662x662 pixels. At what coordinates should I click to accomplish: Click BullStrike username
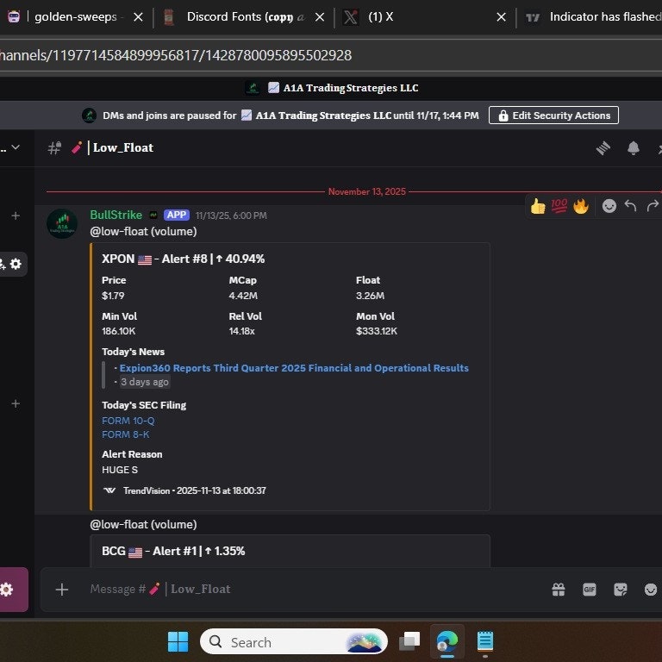coord(116,215)
